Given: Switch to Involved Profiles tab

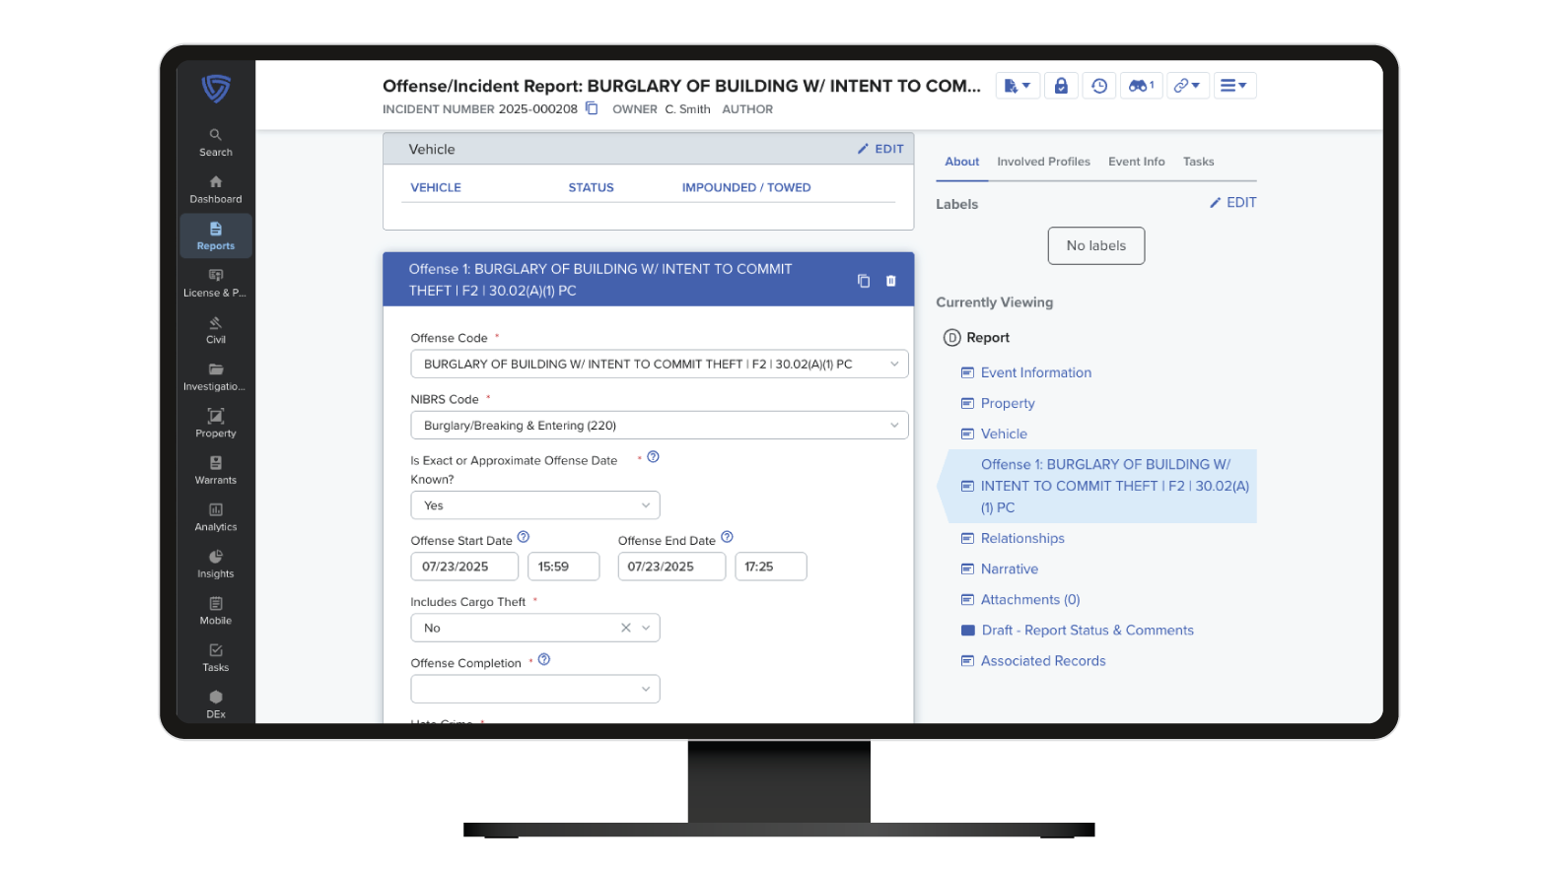Looking at the screenshot, I should click(x=1043, y=162).
